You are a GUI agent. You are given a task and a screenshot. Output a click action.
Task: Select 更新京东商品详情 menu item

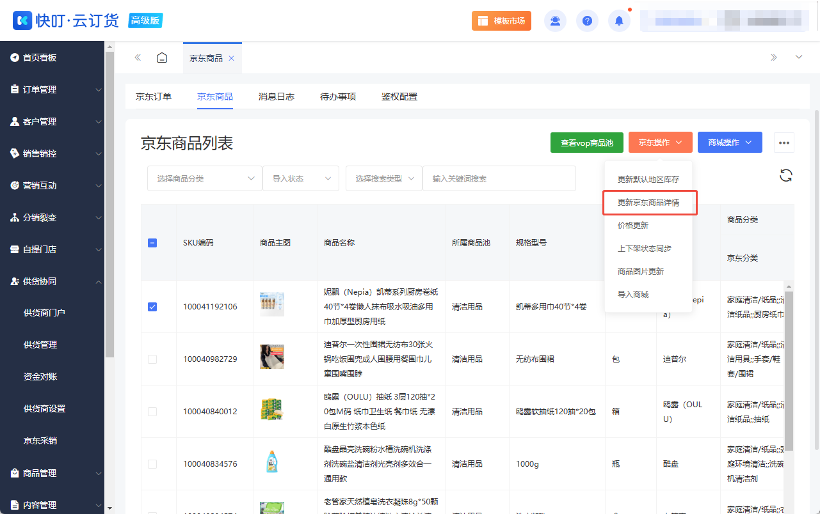pyautogui.click(x=648, y=203)
